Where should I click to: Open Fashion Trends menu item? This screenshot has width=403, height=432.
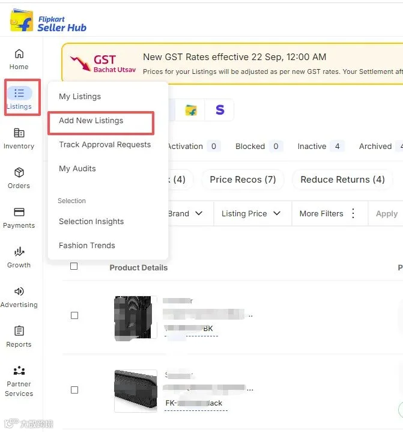pos(86,246)
